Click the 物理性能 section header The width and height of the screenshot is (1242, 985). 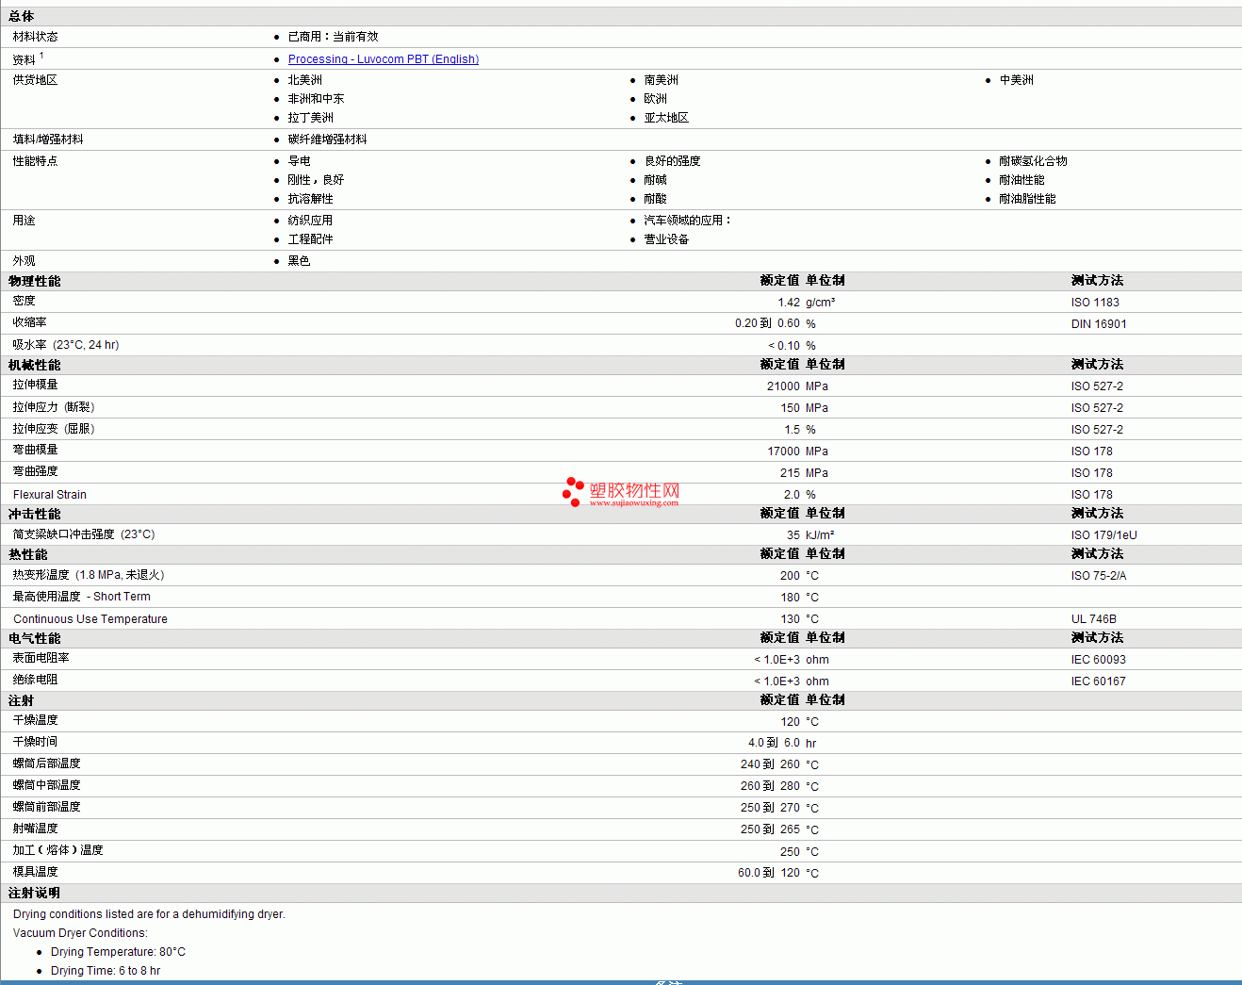click(34, 281)
